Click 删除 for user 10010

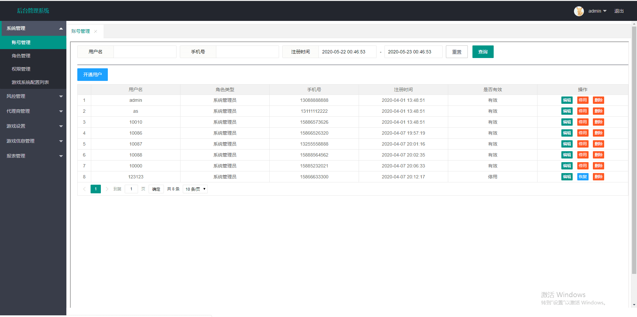click(x=598, y=122)
